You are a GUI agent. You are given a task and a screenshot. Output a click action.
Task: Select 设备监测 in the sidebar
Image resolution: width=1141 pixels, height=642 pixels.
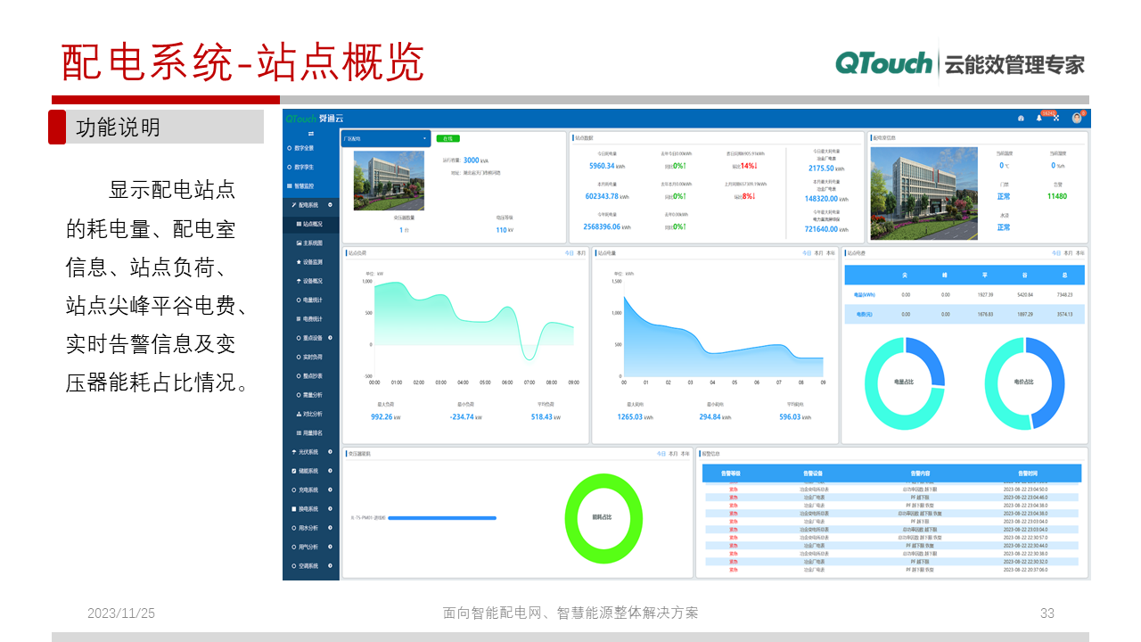coord(312,259)
